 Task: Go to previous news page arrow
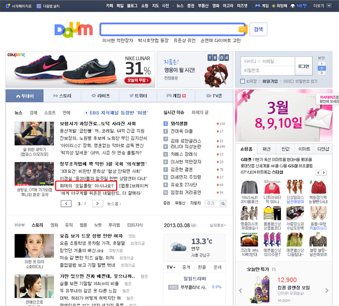[x=66, y=203]
